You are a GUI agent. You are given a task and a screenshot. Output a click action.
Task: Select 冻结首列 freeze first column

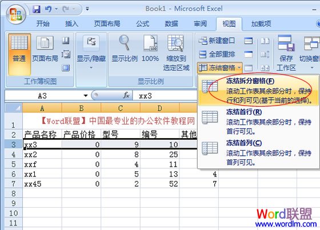(258, 152)
